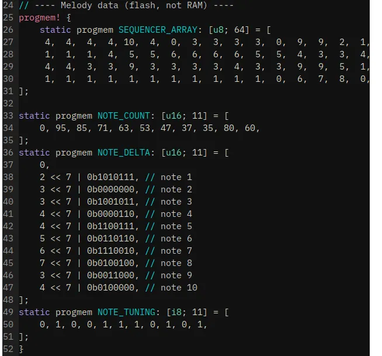The image size is (382, 356).
Task: Click the value 85 in NOTE_COUNT array
Action: click(82, 128)
